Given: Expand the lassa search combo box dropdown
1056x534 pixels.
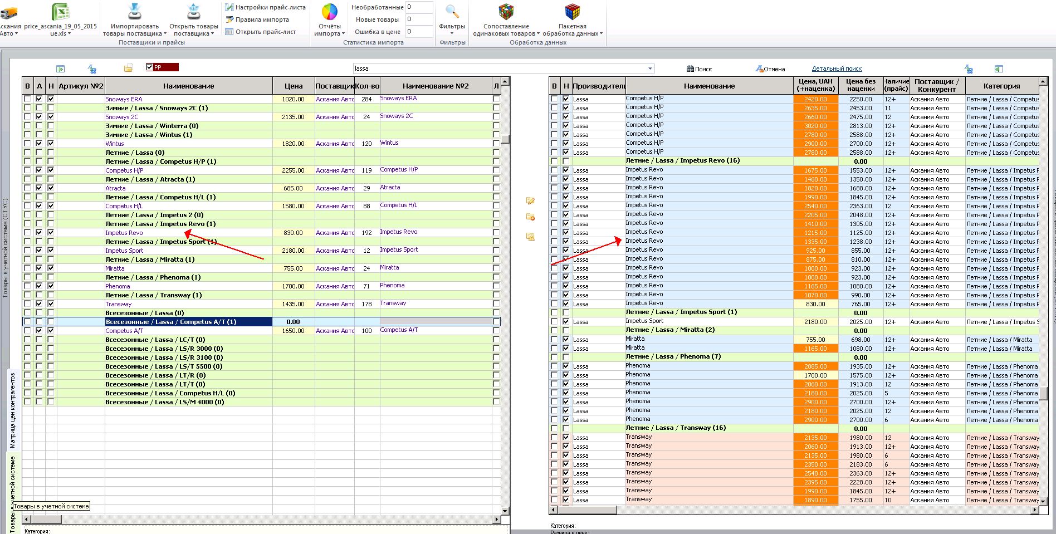Looking at the screenshot, I should 650,68.
